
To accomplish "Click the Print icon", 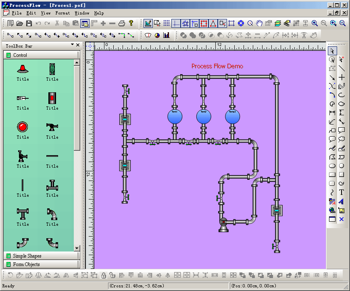I will point(122,23).
